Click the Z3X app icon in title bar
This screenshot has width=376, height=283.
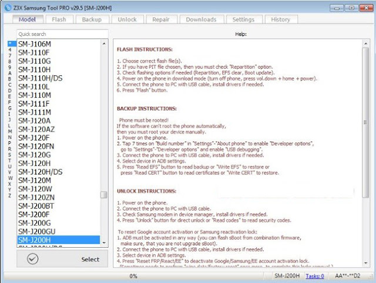(8, 8)
